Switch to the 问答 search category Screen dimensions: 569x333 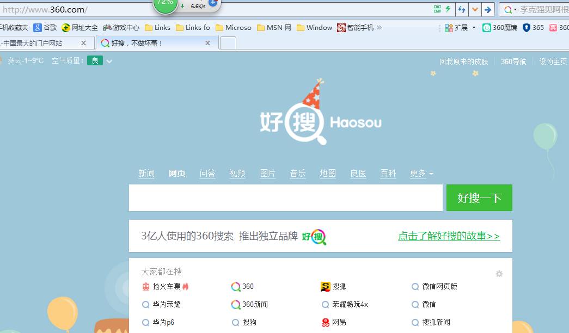pyautogui.click(x=207, y=174)
